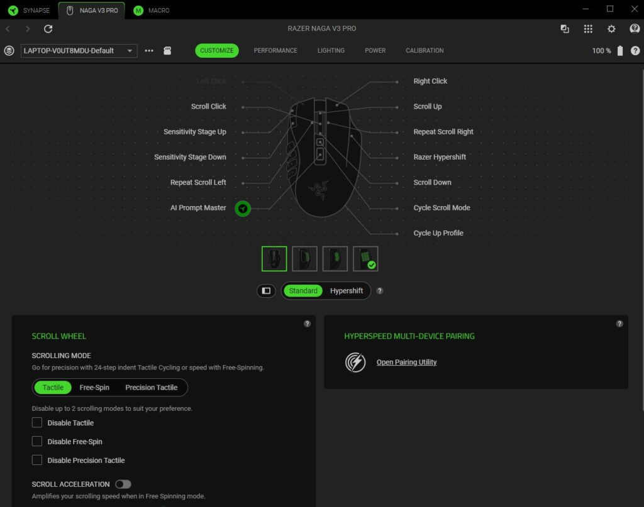The width and height of the screenshot is (644, 507).
Task: Select the 12-button side plate thumbnail with checkmark
Action: [365, 259]
